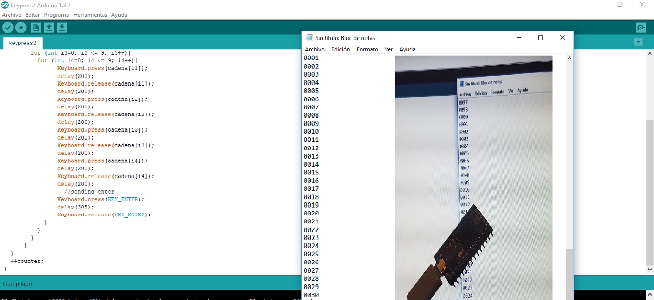Open the Ayuda menu in Bloc de notas

(x=407, y=49)
